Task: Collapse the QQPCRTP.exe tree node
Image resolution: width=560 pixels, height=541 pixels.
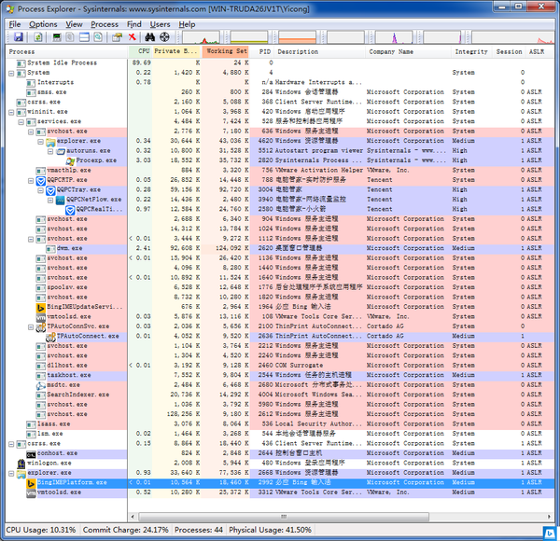Action: pos(31,181)
